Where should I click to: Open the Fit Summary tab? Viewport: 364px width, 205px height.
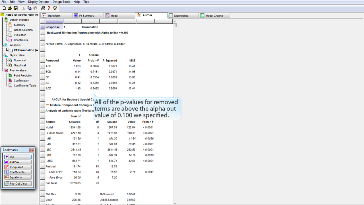coord(86,16)
